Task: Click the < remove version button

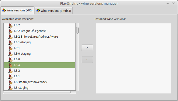Action: (87, 60)
